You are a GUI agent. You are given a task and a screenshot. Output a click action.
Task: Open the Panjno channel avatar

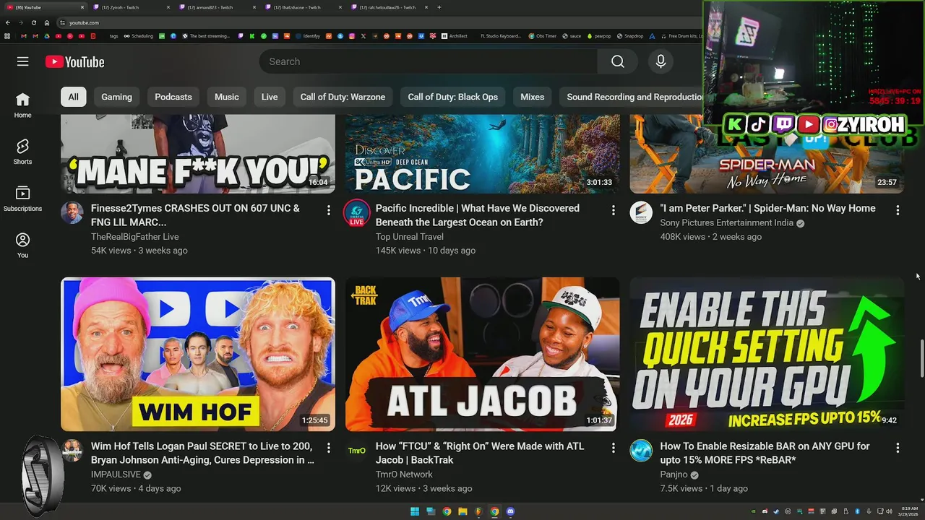click(641, 451)
